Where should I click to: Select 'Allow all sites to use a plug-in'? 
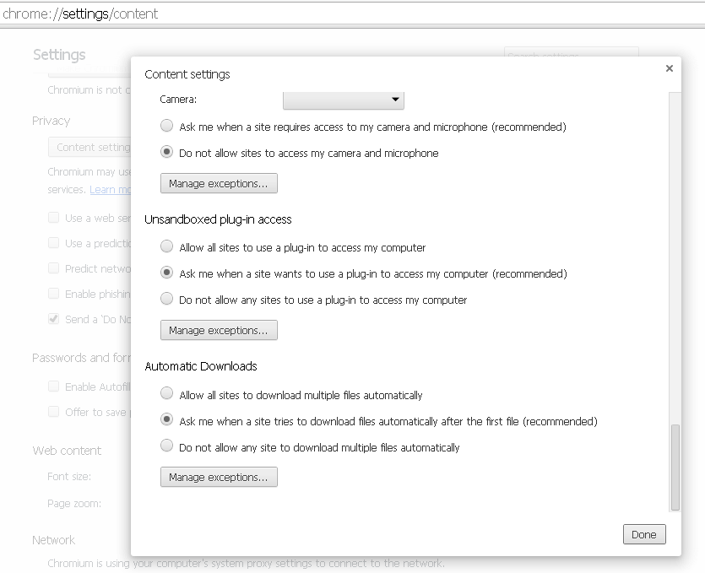167,246
